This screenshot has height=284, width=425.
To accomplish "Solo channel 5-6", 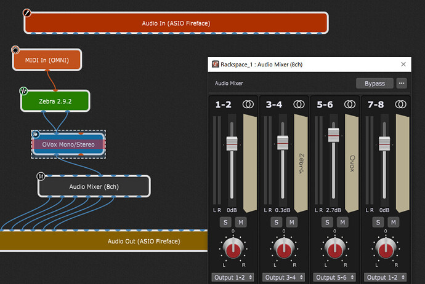I will 327,223.
